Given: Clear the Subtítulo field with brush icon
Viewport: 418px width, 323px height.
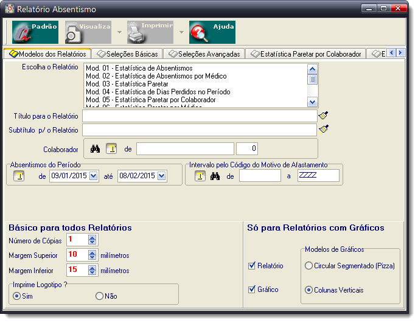Looking at the screenshot, I should coord(323,129).
